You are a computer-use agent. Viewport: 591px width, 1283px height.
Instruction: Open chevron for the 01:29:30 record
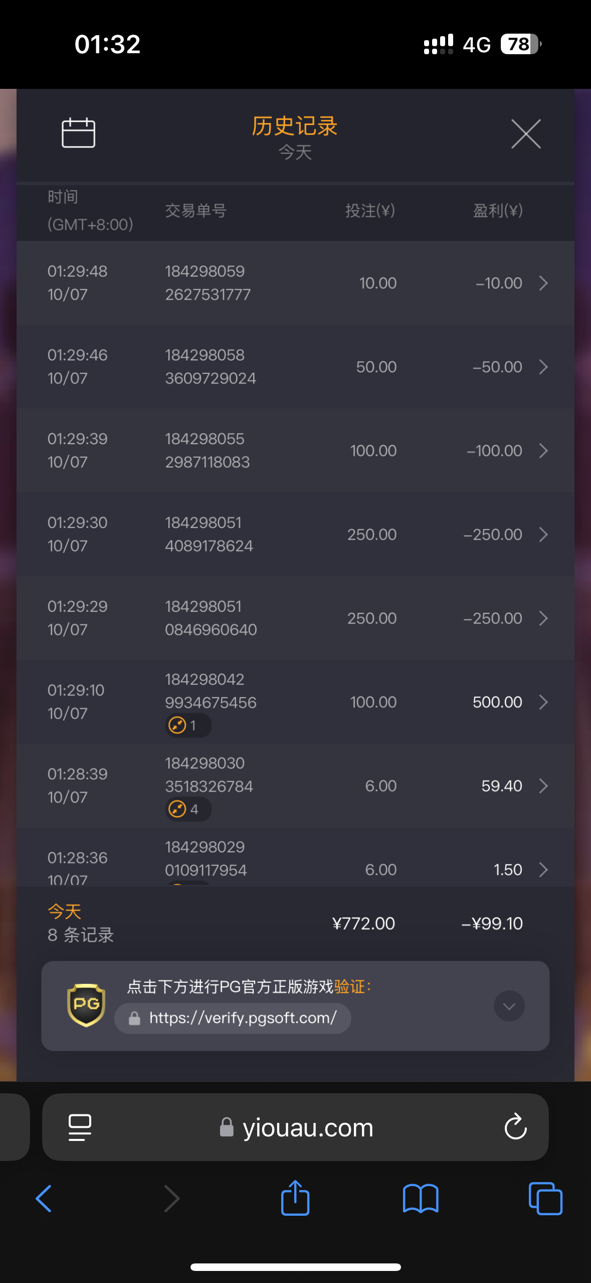[543, 535]
